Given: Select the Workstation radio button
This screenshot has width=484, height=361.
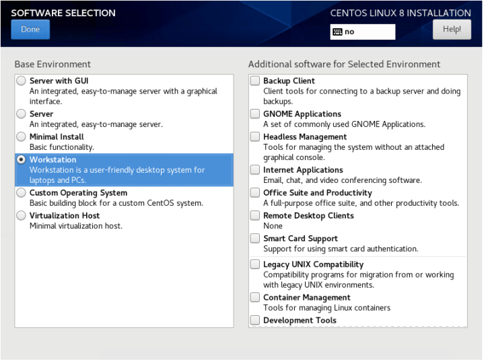Looking at the screenshot, I should point(22,160).
